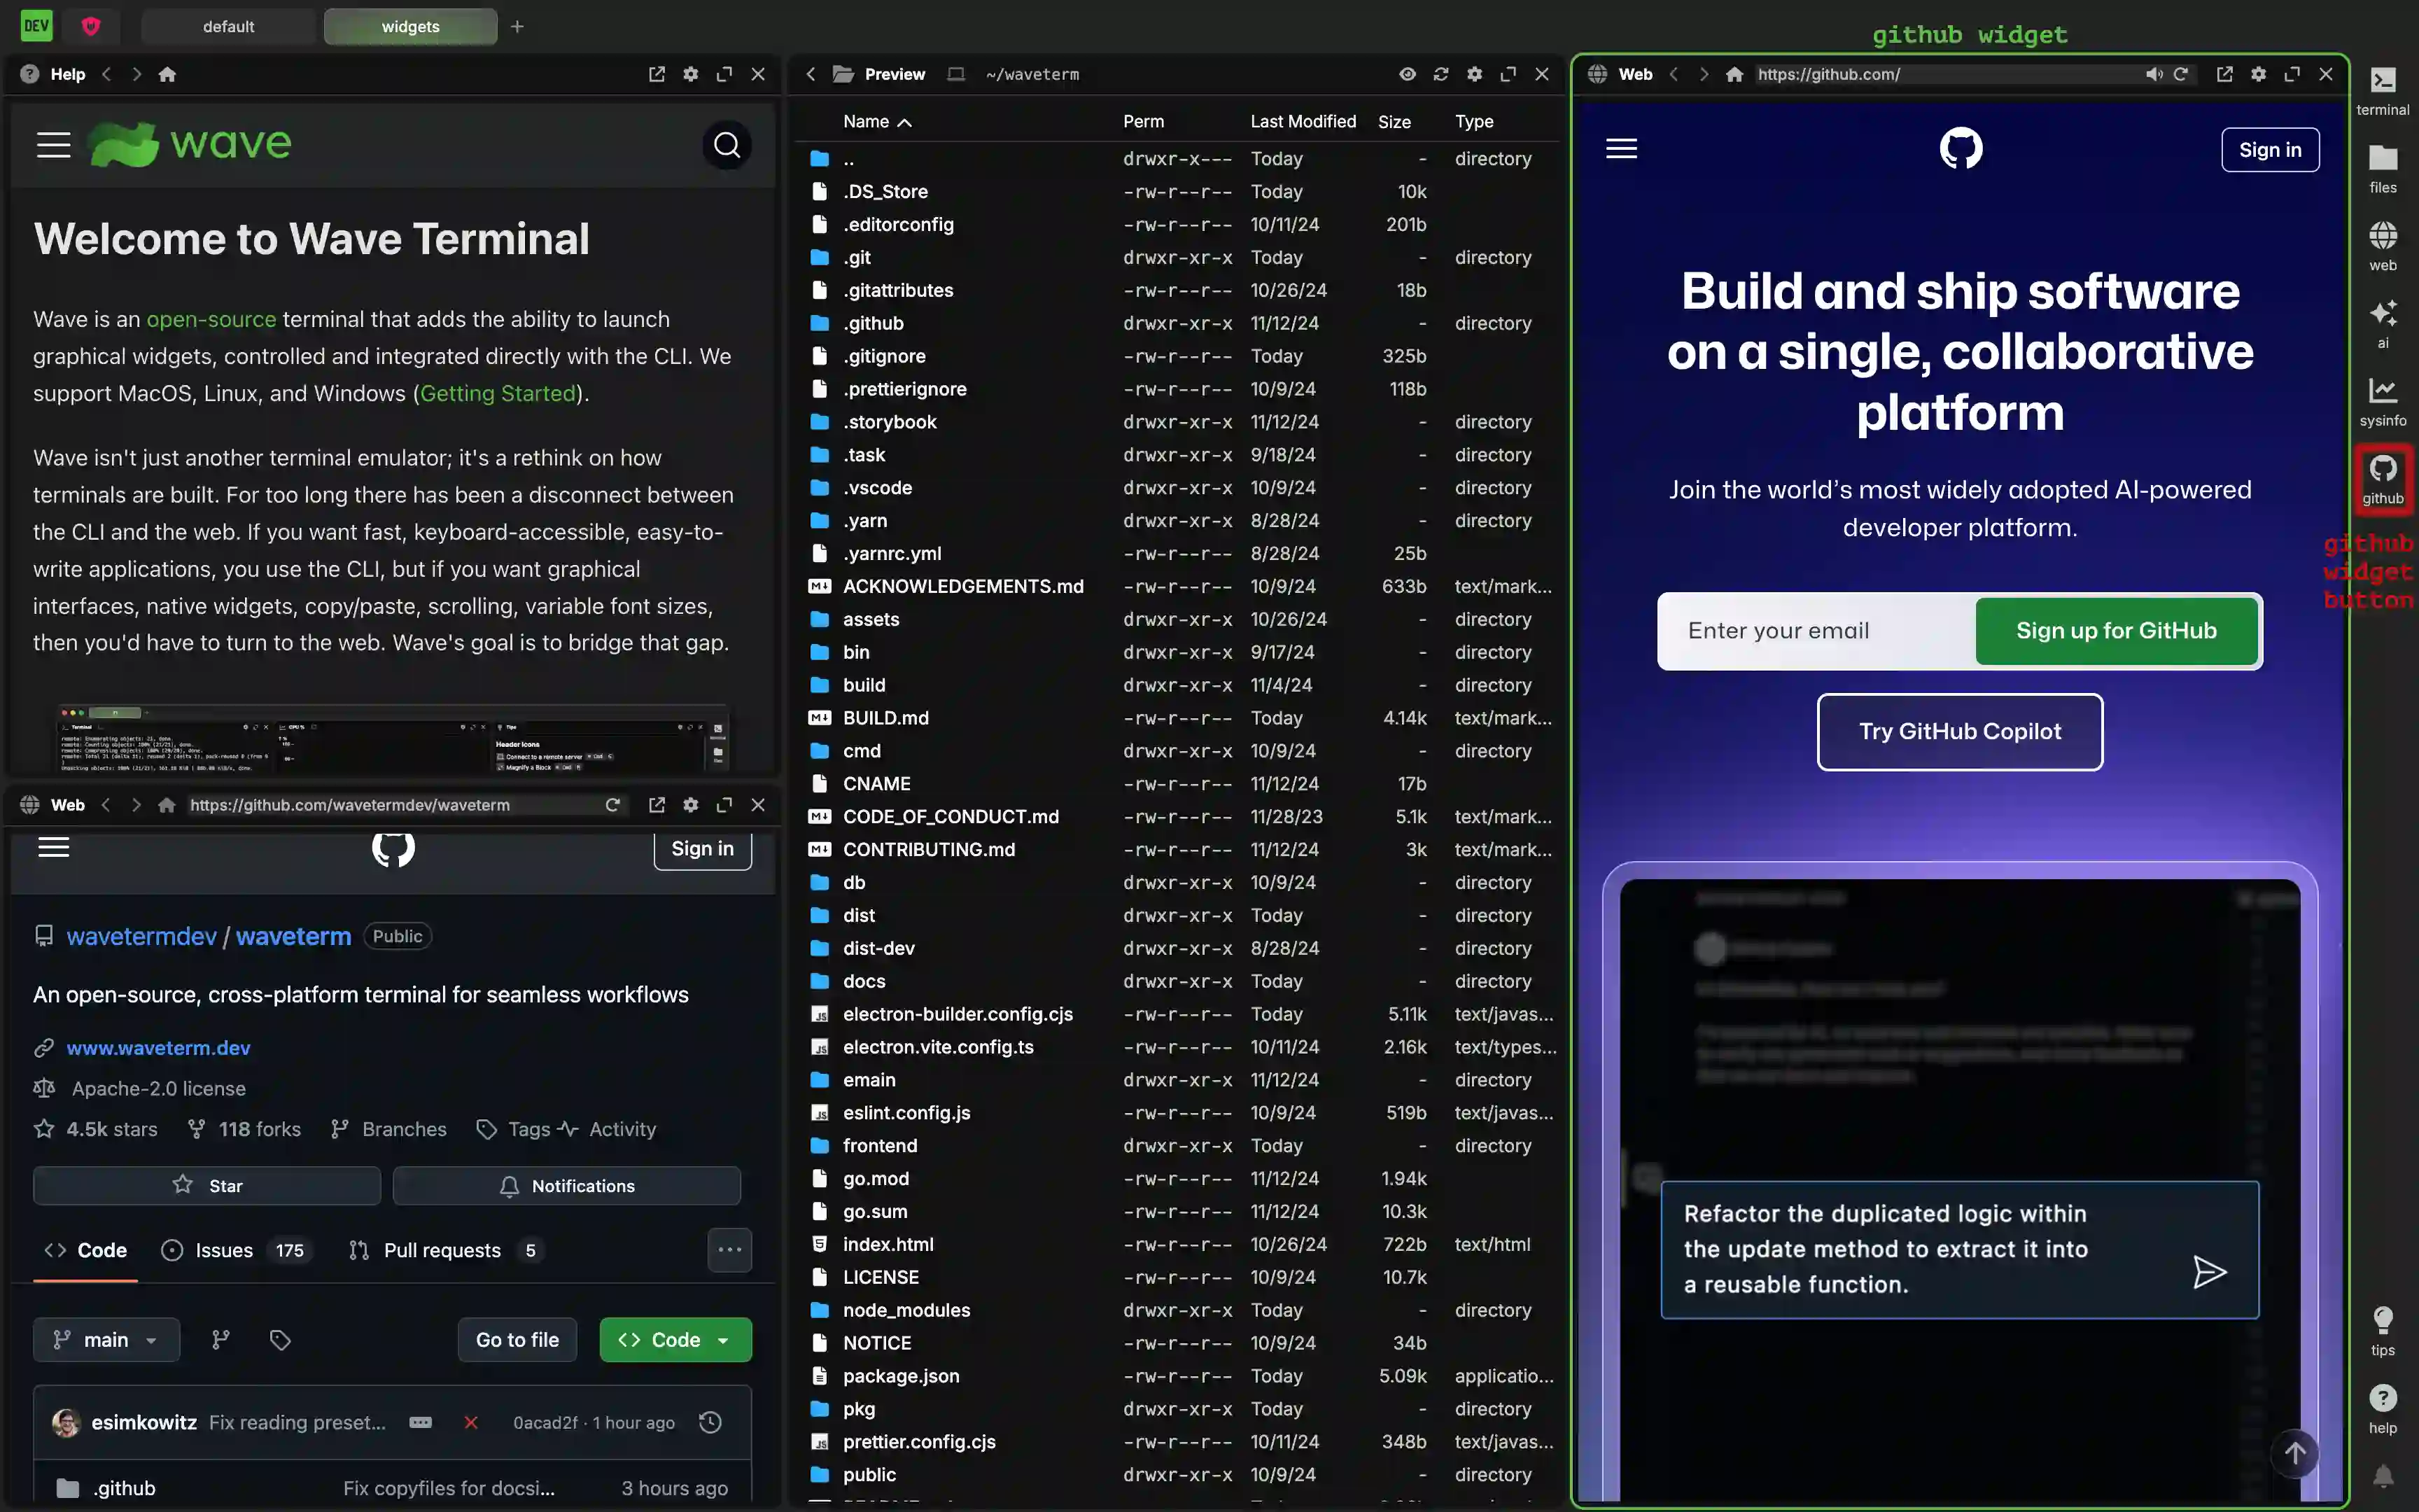Click the branches icon next to main

[221, 1340]
